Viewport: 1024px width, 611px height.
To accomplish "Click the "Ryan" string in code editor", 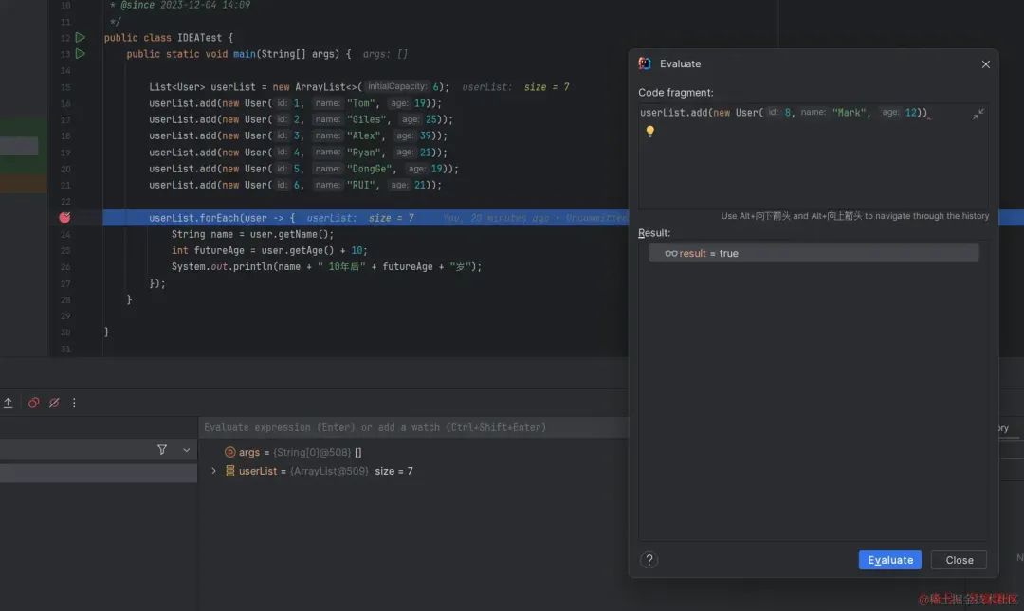I will coord(365,153).
